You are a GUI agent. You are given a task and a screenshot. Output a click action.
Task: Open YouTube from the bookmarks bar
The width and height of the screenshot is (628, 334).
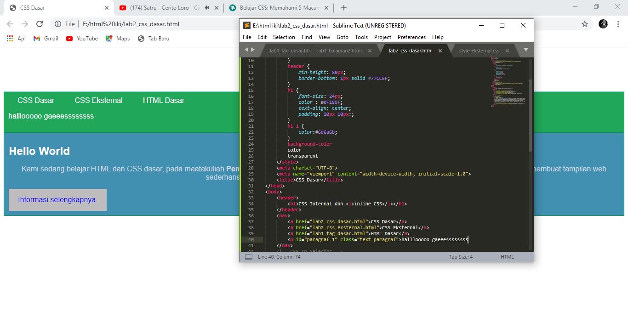81,39
